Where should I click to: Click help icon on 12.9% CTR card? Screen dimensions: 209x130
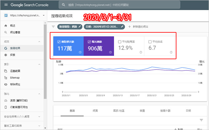tap(141, 52)
